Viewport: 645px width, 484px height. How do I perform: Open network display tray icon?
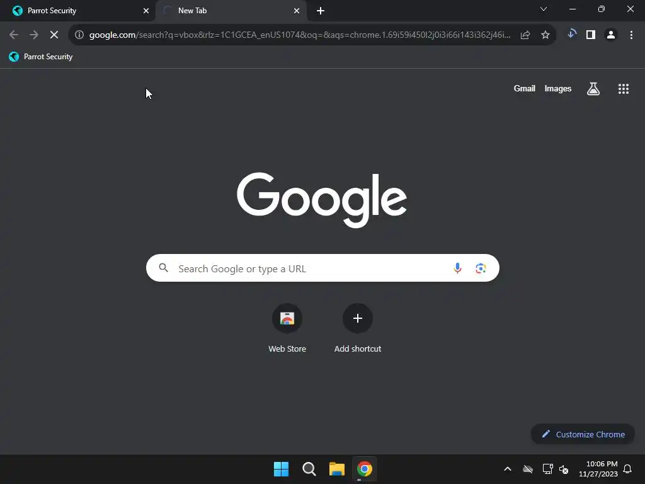[x=547, y=469]
